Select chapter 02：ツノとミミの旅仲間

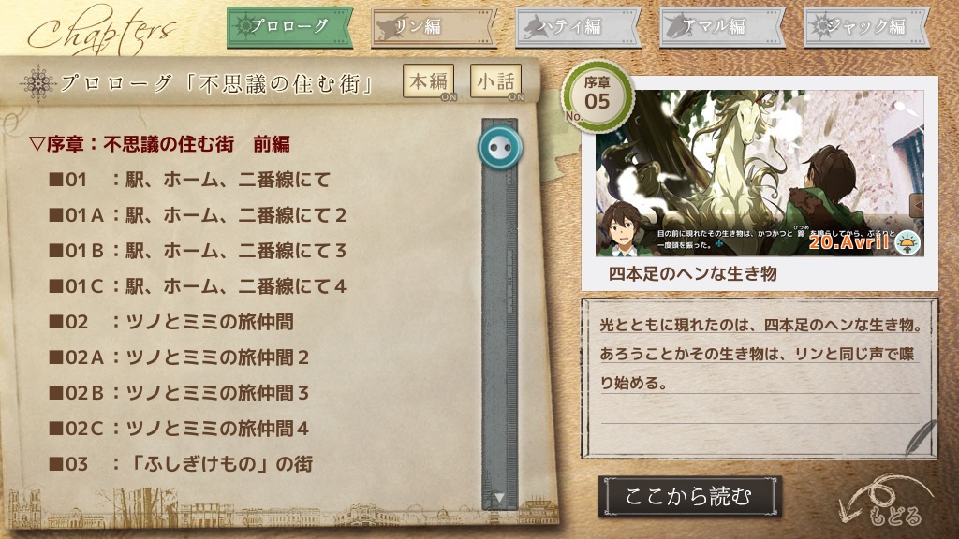tap(171, 322)
